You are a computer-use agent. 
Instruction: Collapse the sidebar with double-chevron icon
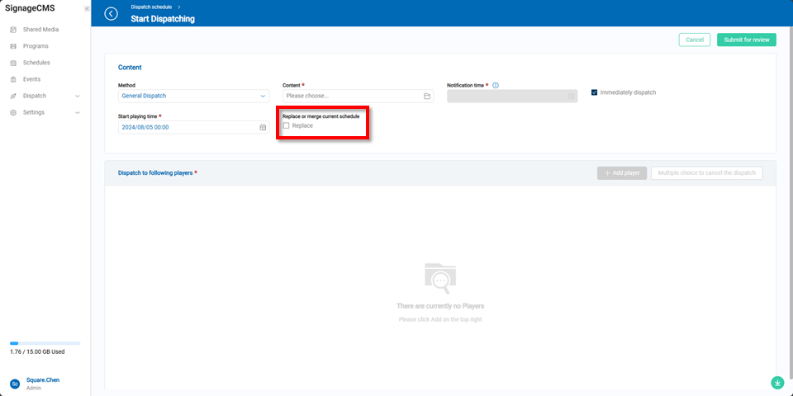click(x=87, y=8)
